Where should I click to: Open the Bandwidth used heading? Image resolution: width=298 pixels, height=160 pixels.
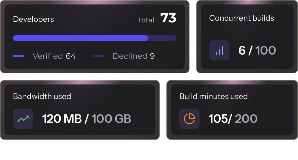(42, 97)
